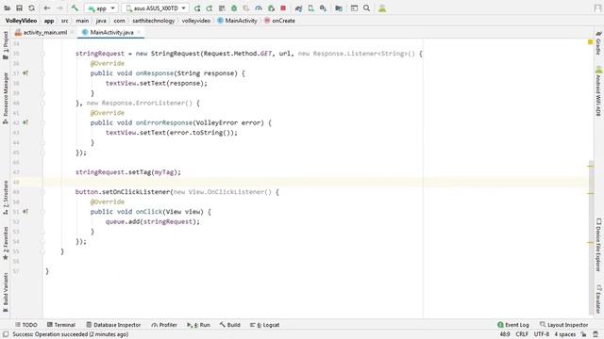
Task: Open the Database Inspector tab
Action: [x=113, y=325]
